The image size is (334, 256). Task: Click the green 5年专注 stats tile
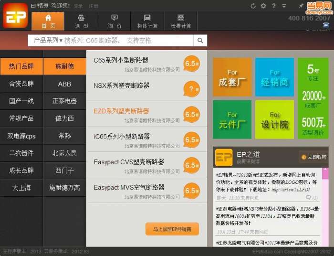(313, 98)
